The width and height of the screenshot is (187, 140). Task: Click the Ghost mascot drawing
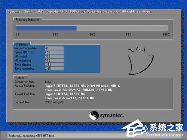tap(141, 60)
